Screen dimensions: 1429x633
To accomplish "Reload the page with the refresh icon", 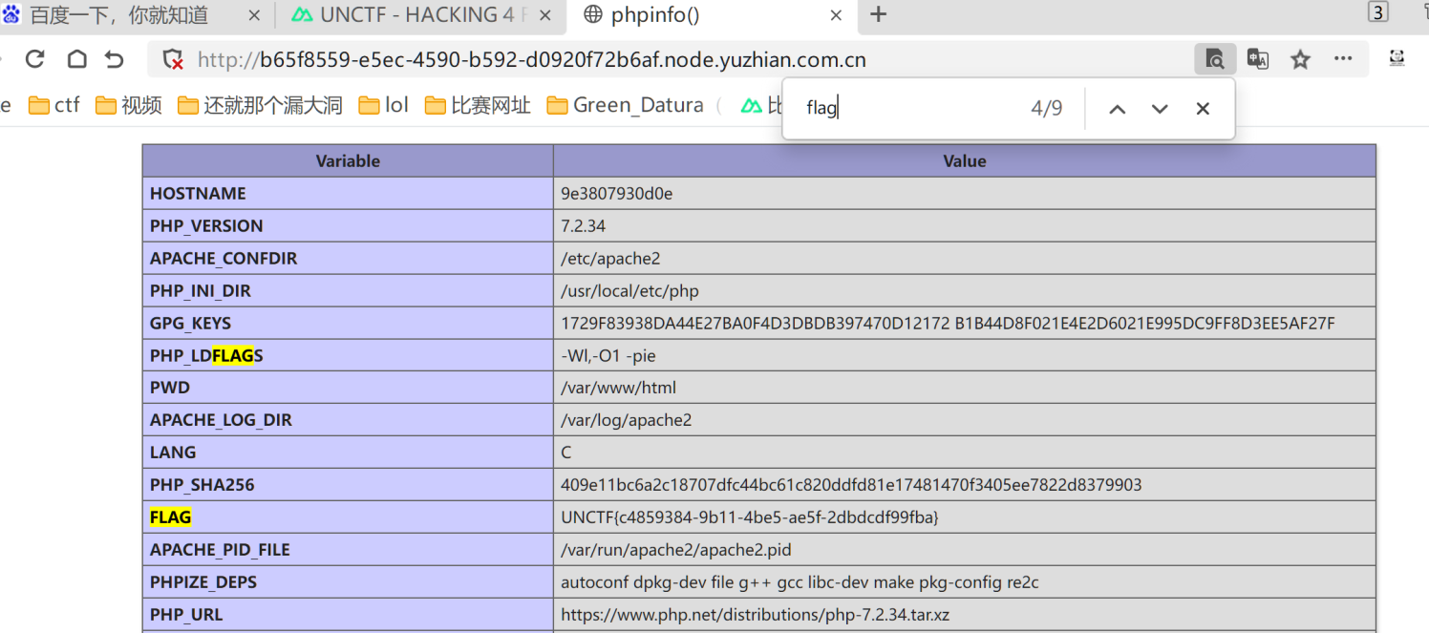I will click(x=35, y=59).
